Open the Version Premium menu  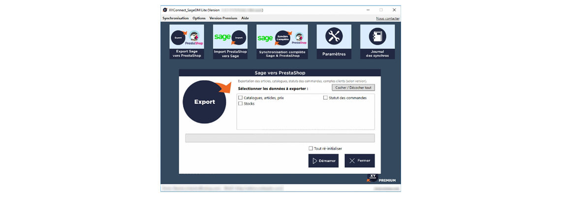pyautogui.click(x=223, y=18)
